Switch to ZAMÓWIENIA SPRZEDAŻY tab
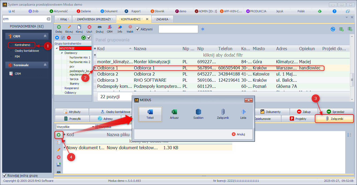Screen dimensions: 357x185 [x=93, y=19]
